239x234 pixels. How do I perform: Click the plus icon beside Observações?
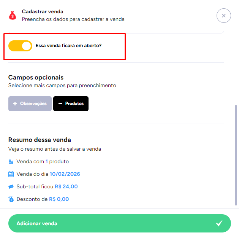[x=15, y=103]
